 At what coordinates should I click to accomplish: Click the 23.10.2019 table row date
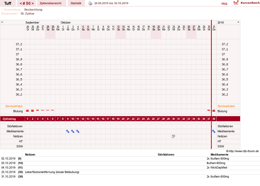point(8,172)
